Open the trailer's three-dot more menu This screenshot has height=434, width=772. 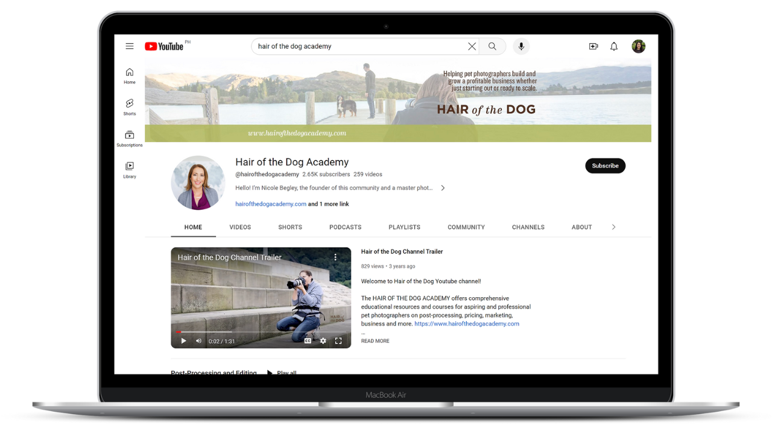[335, 257]
